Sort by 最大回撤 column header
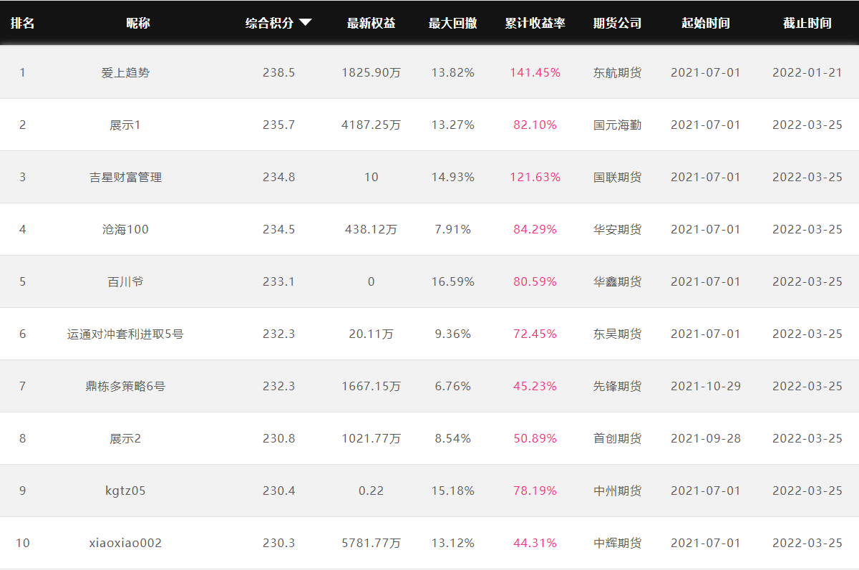 coord(452,23)
